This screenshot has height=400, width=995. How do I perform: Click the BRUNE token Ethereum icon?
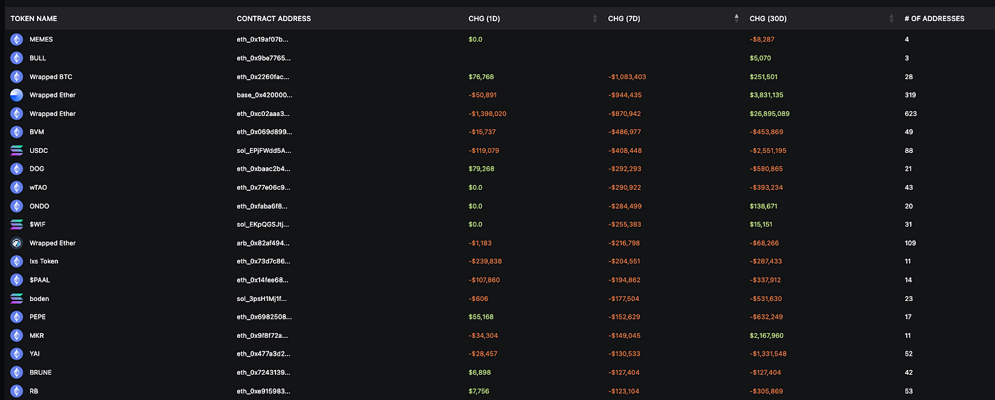click(x=16, y=373)
